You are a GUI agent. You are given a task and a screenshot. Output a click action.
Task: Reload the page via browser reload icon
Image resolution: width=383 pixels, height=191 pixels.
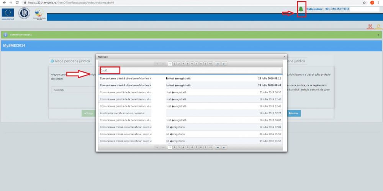[x=17, y=2]
